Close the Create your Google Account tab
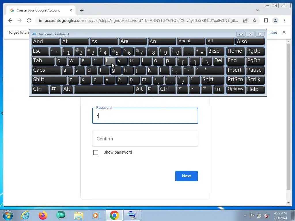295x221 pixels. click(71, 10)
